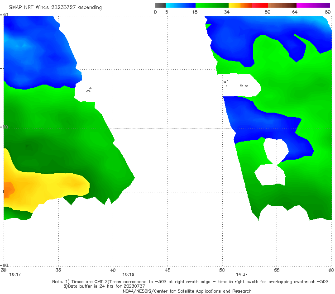Click the orange high-wind patch at the left swath edge
335x294 pixels.
pyautogui.click(x=8, y=190)
